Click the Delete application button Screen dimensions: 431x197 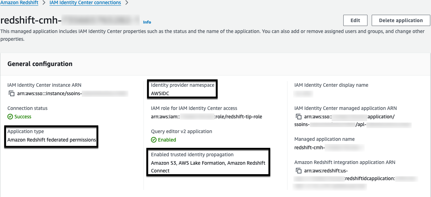400,20
